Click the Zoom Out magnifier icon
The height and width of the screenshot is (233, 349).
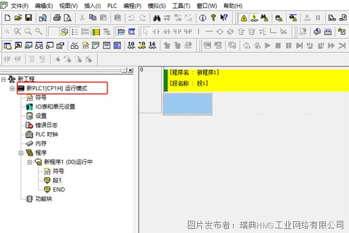[x=7, y=32]
